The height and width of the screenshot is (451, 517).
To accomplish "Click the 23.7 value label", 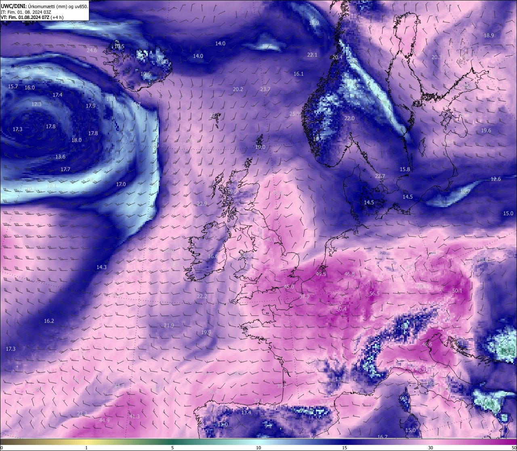I will pyautogui.click(x=265, y=89).
